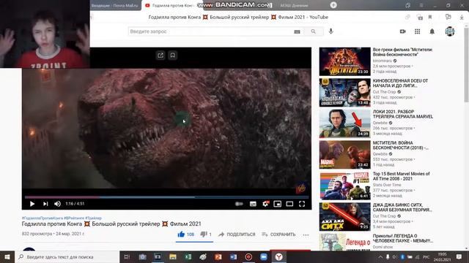Click Windows taskbar search box
Image resolution: width=469 pixels, height=263 pixels.
click(x=67, y=256)
